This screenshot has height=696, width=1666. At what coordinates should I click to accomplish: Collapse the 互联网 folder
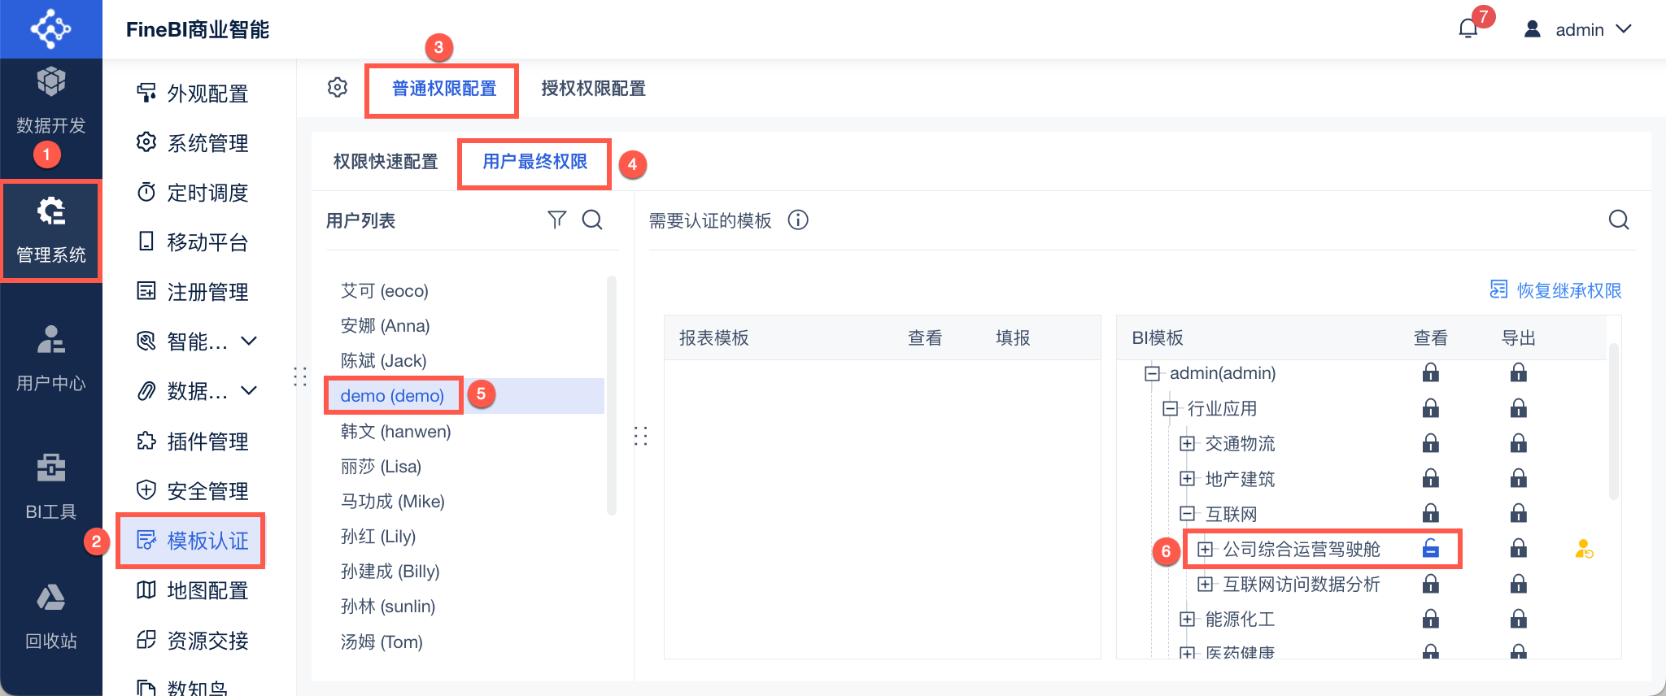tap(1187, 514)
